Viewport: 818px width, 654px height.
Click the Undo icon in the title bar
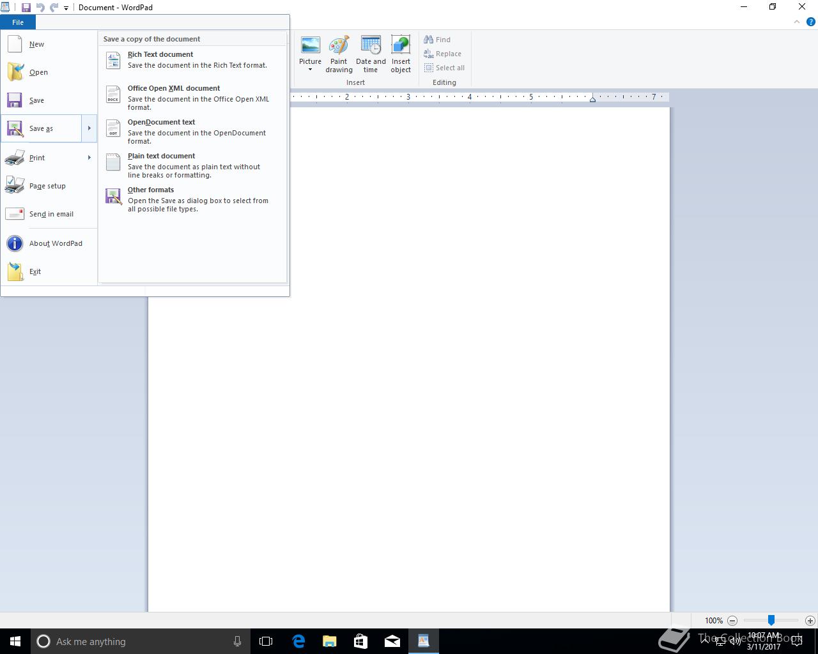(40, 8)
